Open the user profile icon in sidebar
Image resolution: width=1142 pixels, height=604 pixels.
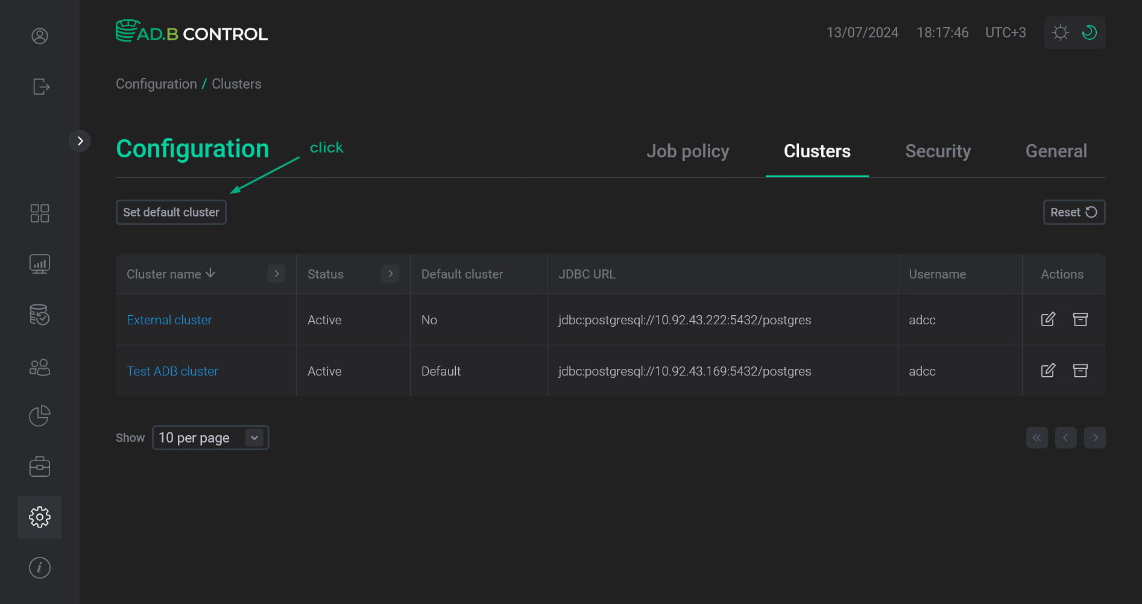pyautogui.click(x=39, y=36)
